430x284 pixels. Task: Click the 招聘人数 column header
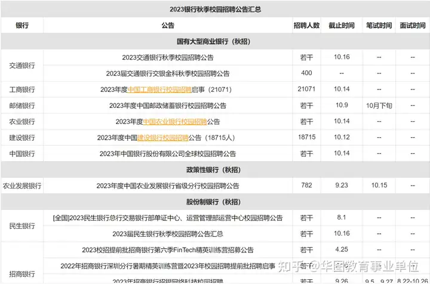point(306,26)
